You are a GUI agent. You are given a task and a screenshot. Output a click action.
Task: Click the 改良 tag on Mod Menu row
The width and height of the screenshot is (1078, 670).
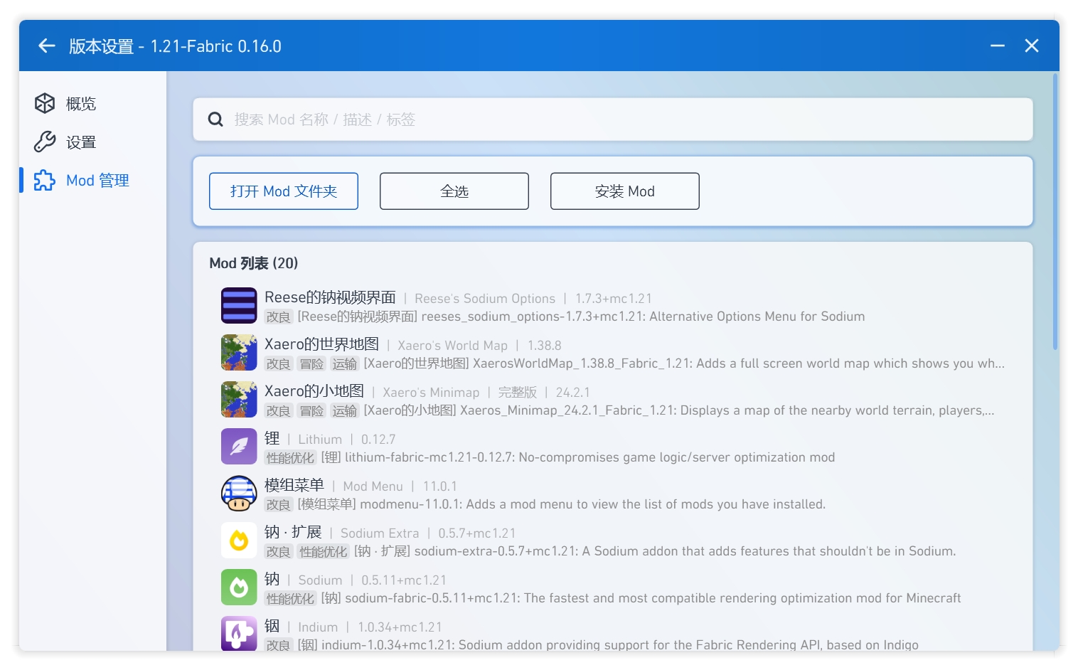coord(278,505)
